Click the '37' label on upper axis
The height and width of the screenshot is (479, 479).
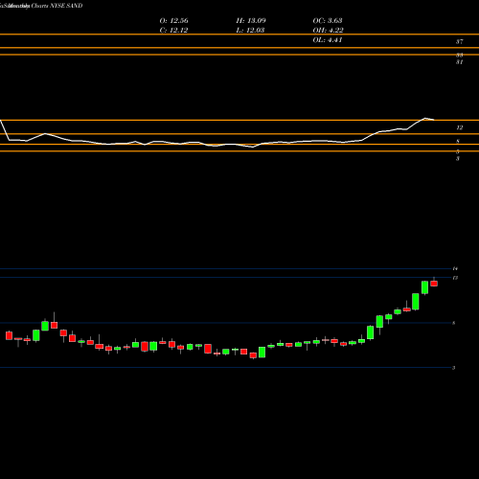pos(459,41)
